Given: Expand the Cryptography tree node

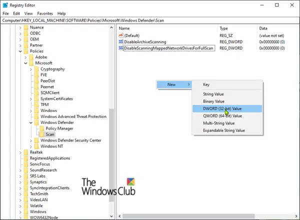Looking at the screenshot, I should [x=31, y=69].
